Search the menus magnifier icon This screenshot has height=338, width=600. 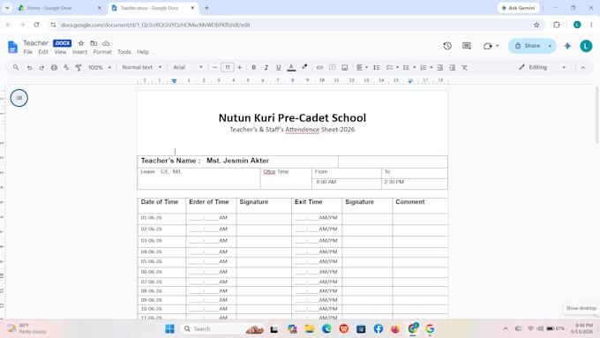pyautogui.click(x=16, y=67)
